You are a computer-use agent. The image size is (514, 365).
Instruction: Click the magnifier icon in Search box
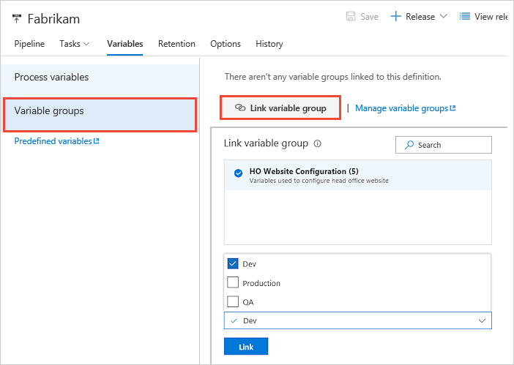click(409, 145)
